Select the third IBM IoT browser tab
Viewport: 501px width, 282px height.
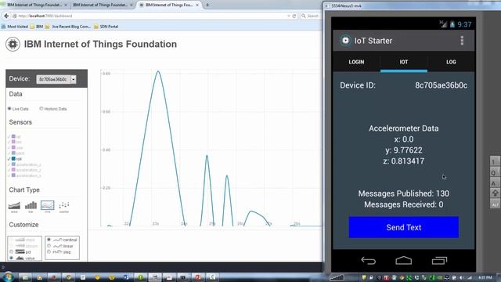[169, 5]
